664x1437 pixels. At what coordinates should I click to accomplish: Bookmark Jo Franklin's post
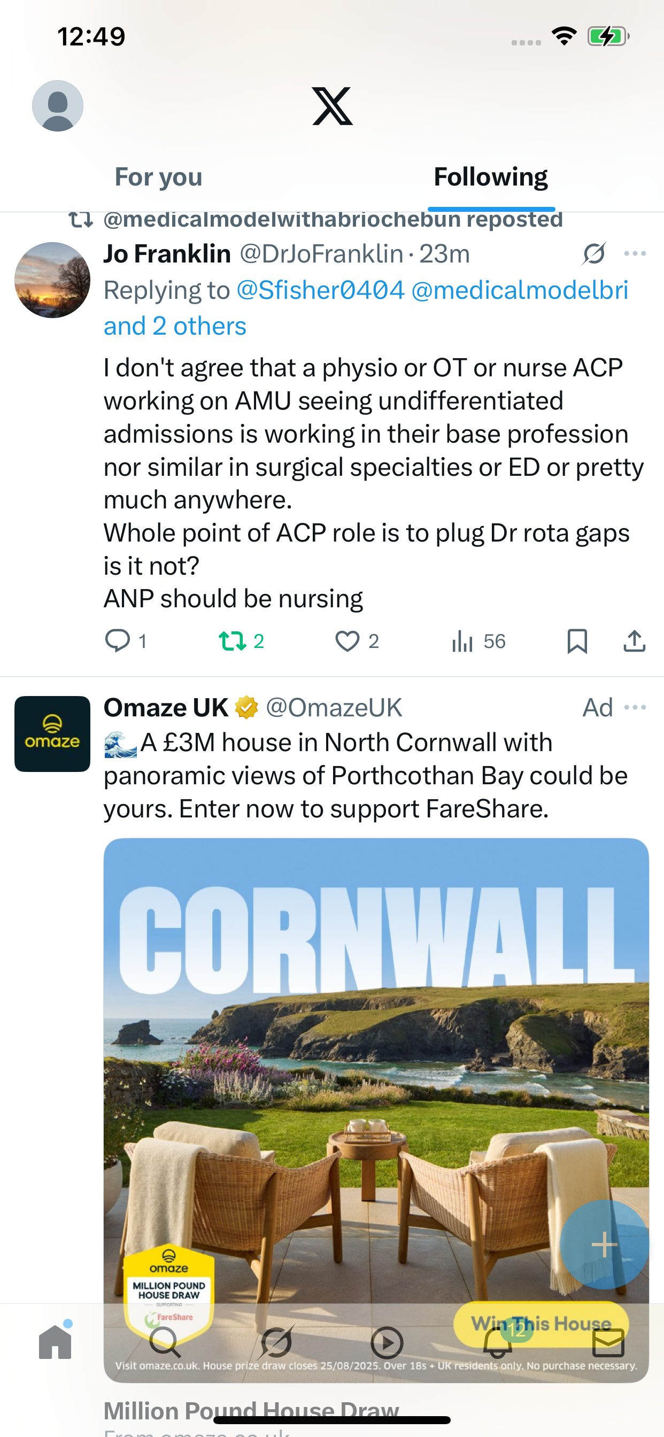click(x=577, y=641)
